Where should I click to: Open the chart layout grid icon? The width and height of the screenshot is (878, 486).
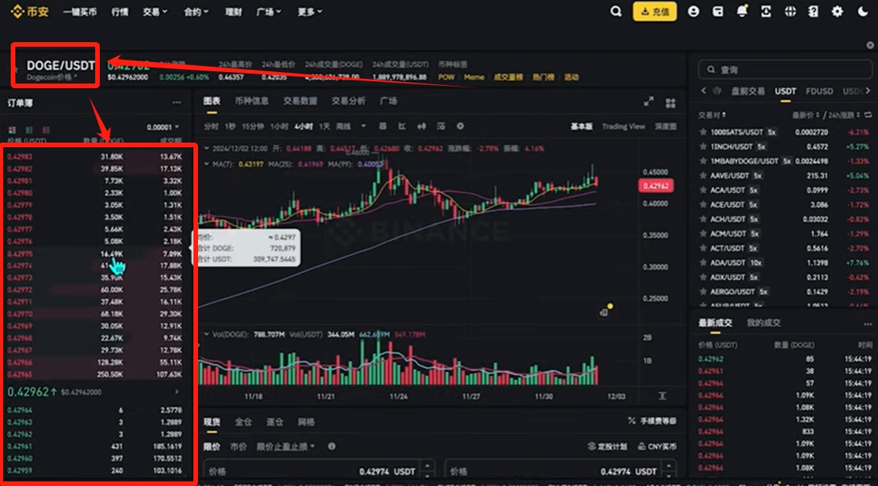670,103
